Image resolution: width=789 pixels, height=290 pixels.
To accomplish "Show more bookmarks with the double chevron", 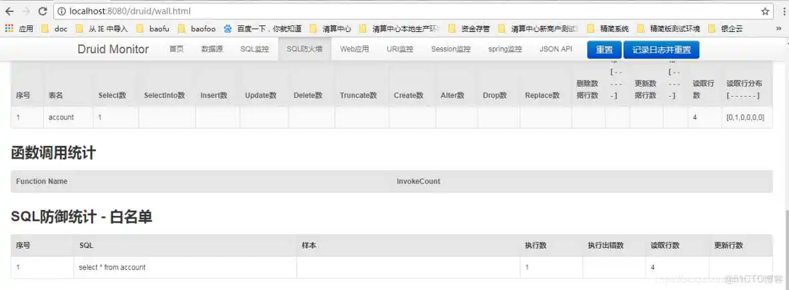I will (779, 29).
